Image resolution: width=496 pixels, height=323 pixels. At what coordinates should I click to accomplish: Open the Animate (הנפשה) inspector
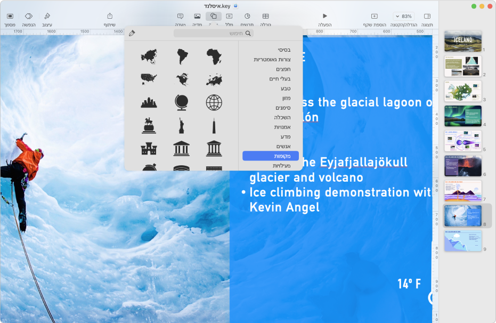[x=28, y=16]
